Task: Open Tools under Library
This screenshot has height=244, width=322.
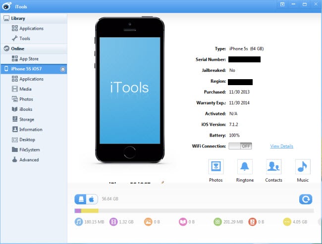Action: click(x=21, y=39)
